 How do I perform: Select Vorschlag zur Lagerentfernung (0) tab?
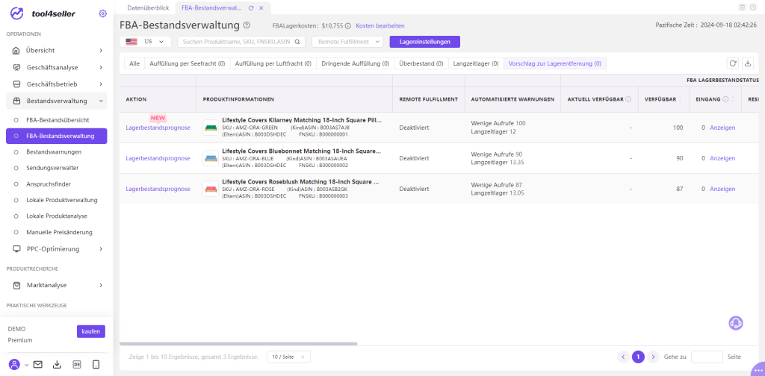click(x=555, y=63)
